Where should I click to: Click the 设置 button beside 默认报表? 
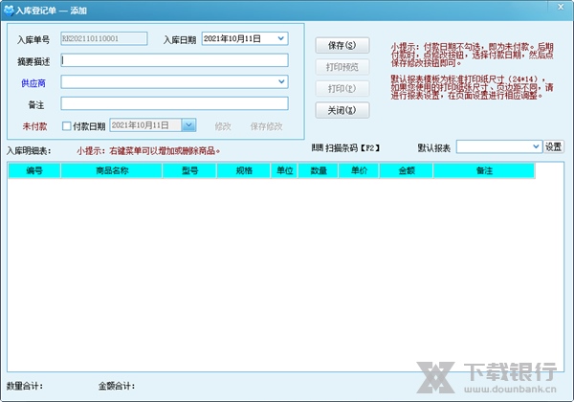[553, 146]
